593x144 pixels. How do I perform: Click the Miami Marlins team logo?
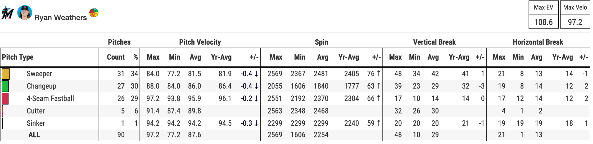tap(7, 13)
